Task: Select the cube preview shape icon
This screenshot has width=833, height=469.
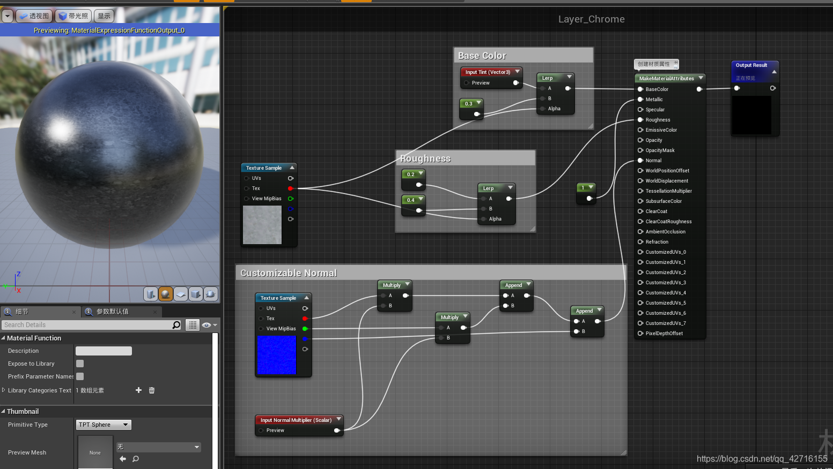Action: pyautogui.click(x=195, y=294)
